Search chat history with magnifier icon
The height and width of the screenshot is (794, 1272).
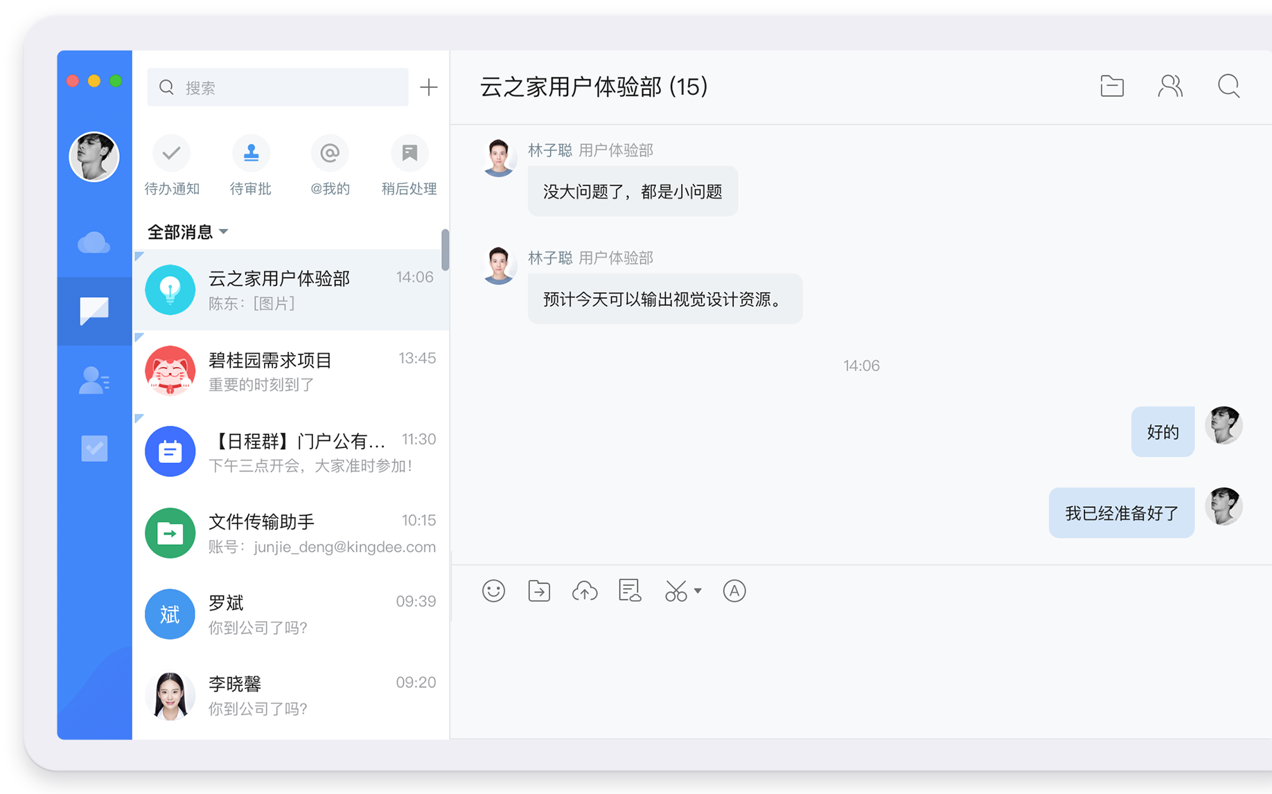1228,87
